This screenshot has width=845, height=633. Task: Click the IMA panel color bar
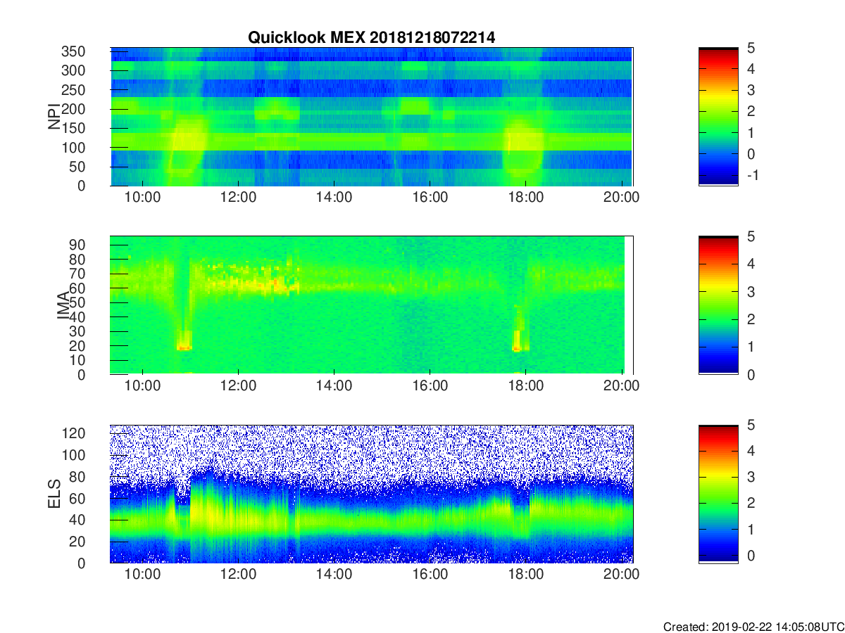click(718, 305)
